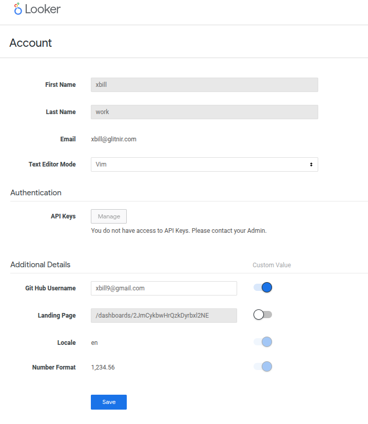Screen dimensions: 368x424
Task: Click the Landing Page path field
Action: [164, 316]
